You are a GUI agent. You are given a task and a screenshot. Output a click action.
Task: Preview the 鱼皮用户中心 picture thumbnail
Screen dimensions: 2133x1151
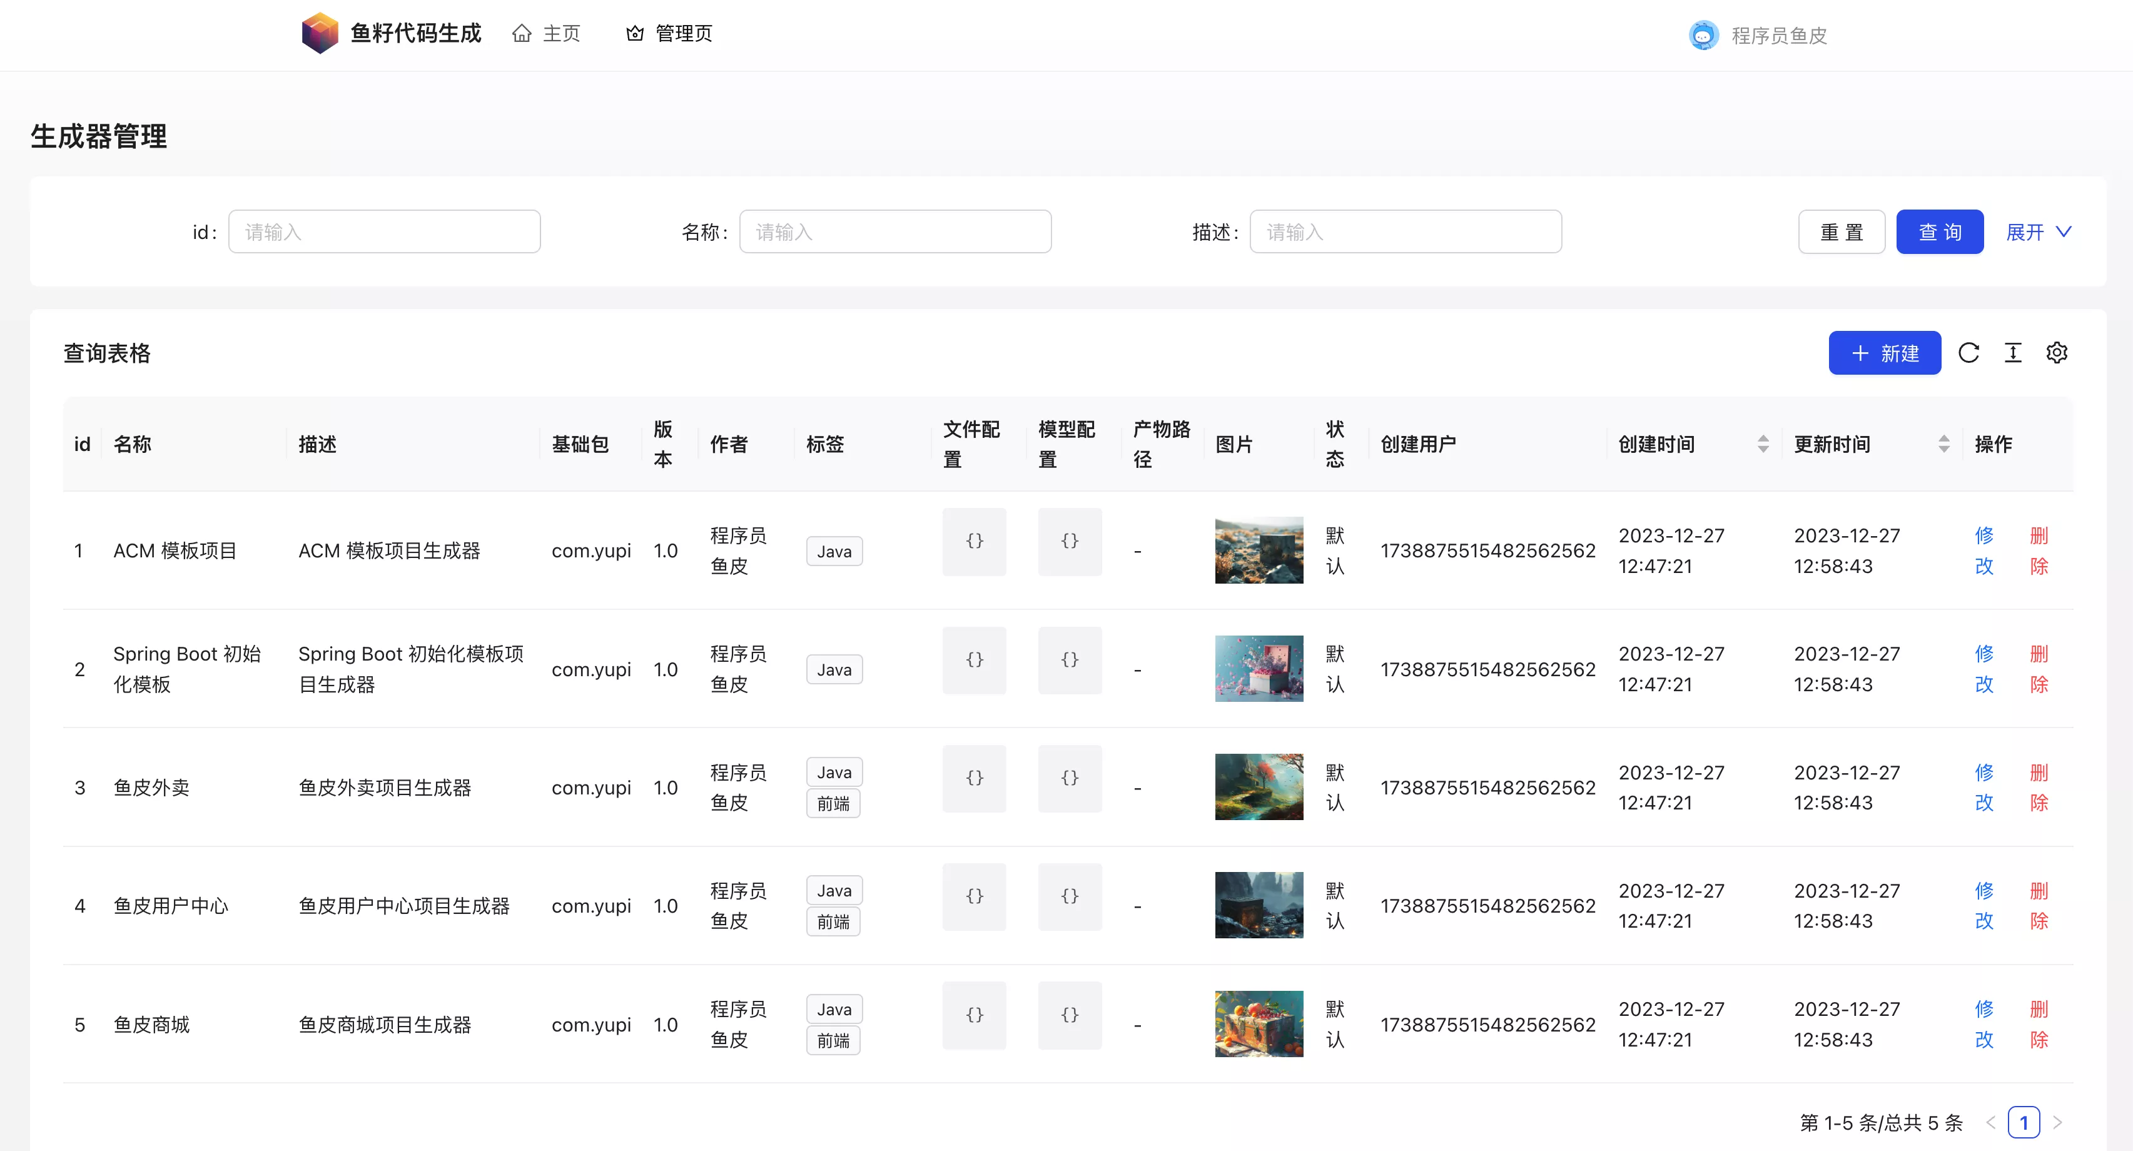(1259, 905)
